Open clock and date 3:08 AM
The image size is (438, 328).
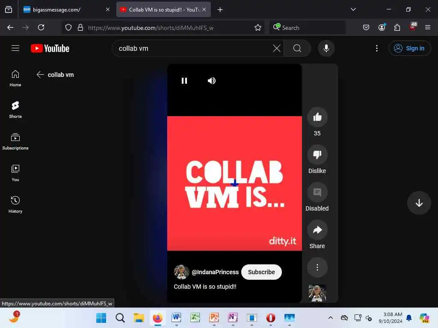tap(391, 318)
